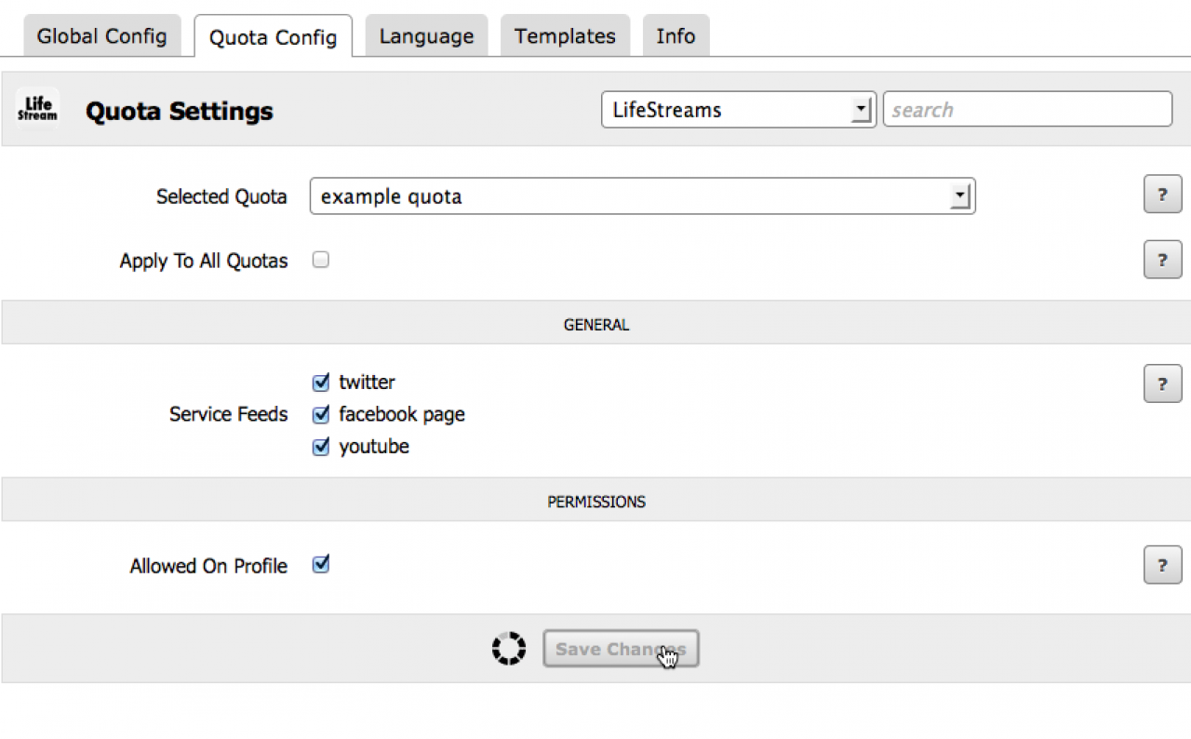Click the loading spinner beside Save Changes
Viewport: 1191px width, 739px height.
coord(509,649)
